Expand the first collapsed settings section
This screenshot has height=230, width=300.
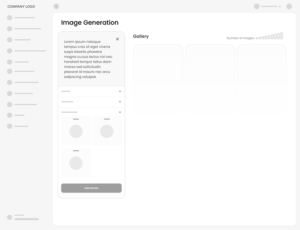pyautogui.click(x=120, y=91)
